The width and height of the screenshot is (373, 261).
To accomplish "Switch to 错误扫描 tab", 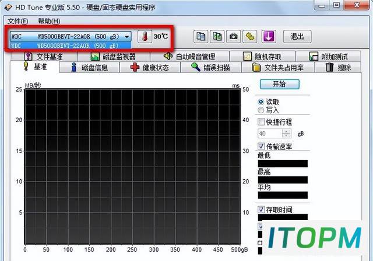I will click(211, 68).
